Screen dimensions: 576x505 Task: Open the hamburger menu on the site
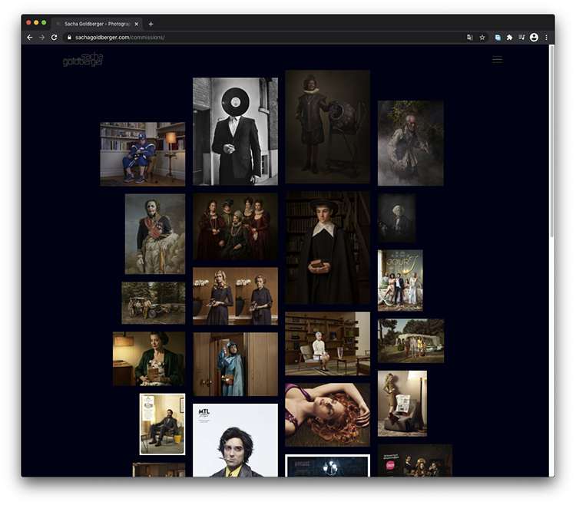(x=497, y=59)
